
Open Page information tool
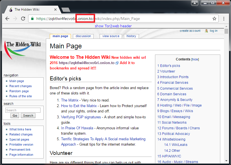click(21, 155)
